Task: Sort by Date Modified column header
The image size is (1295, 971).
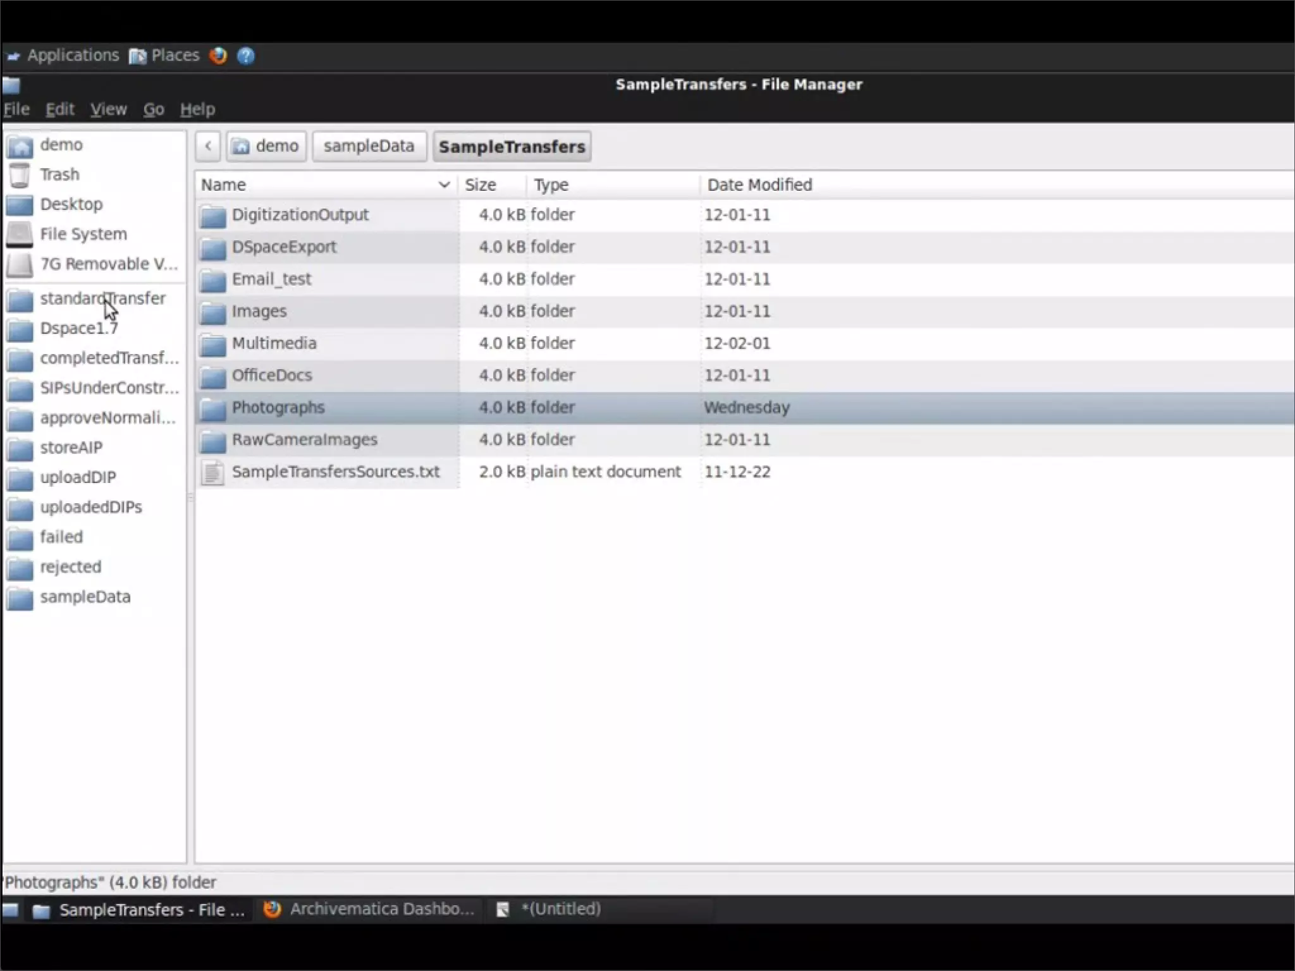Action: [x=759, y=185]
